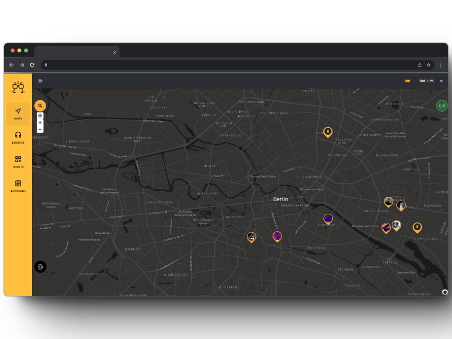Open marker with white figure in Friedrichshain
The image size is (452, 339).
(x=401, y=206)
